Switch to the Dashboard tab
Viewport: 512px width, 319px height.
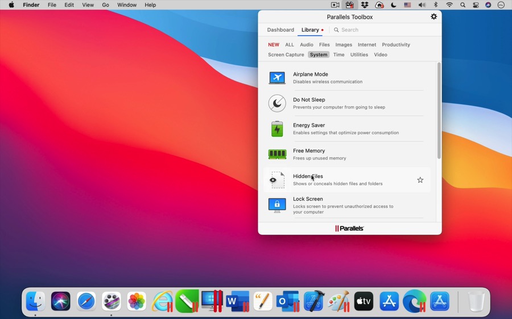pyautogui.click(x=280, y=30)
